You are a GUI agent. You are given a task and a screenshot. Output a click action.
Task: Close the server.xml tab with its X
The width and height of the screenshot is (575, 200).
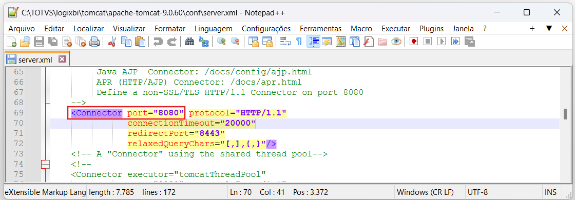pyautogui.click(x=62, y=59)
